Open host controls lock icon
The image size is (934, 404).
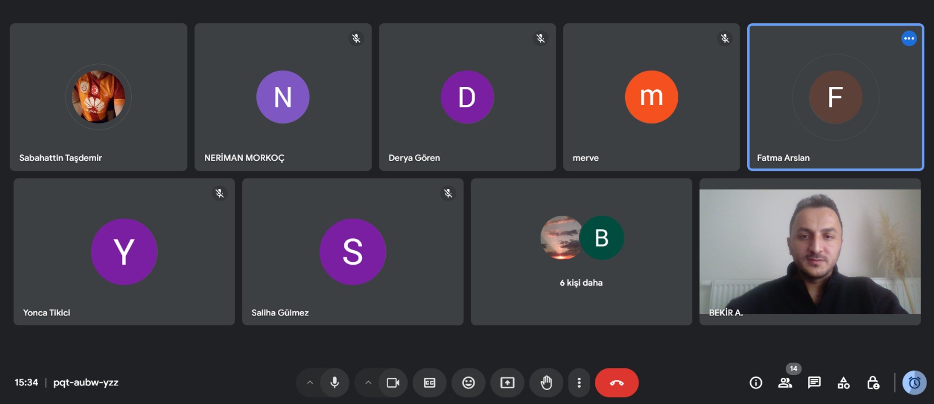pyautogui.click(x=873, y=382)
